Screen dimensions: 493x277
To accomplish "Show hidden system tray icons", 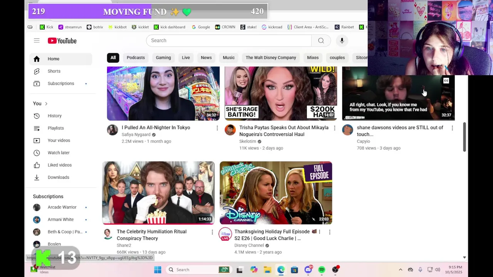I will pos(400,270).
